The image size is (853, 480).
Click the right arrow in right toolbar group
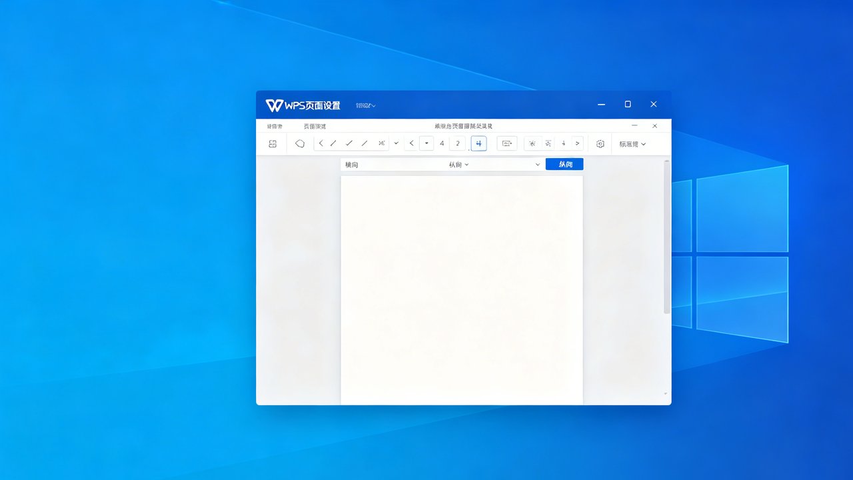577,143
